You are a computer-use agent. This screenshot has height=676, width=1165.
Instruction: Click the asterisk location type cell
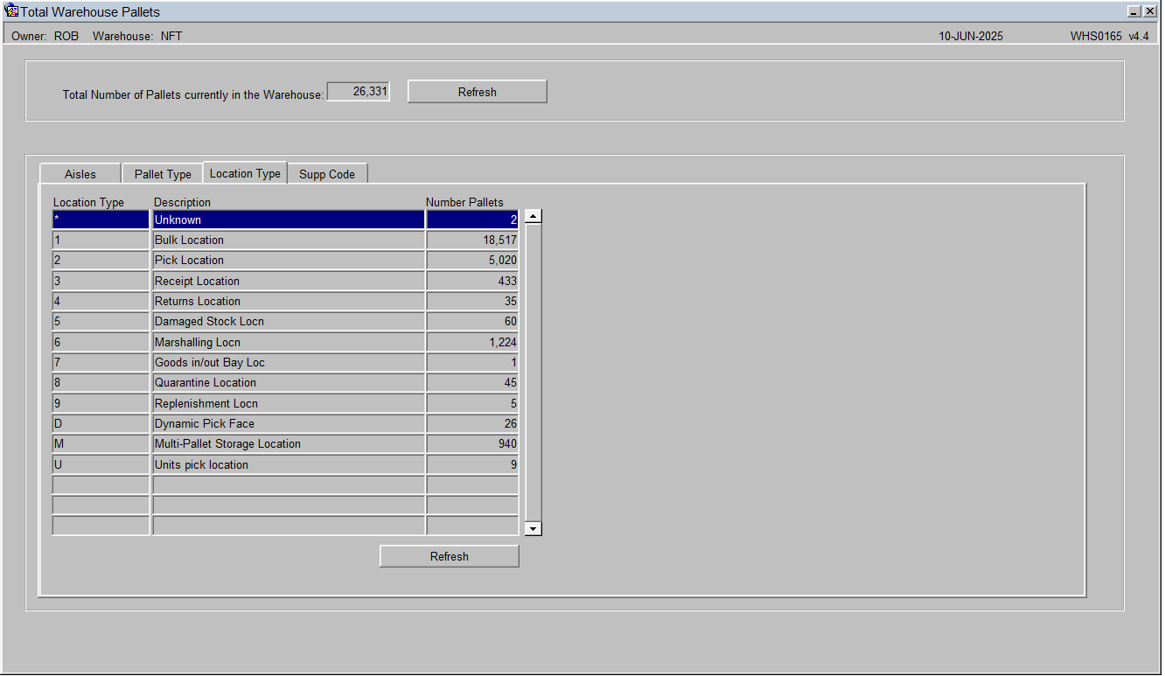click(x=101, y=220)
